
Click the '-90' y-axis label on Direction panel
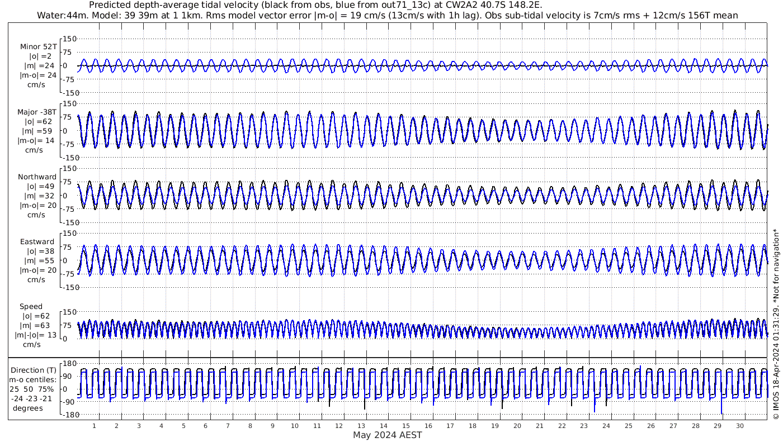pyautogui.click(x=69, y=402)
